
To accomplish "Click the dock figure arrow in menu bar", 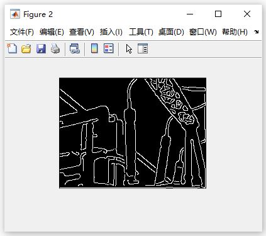I will click(256, 32).
